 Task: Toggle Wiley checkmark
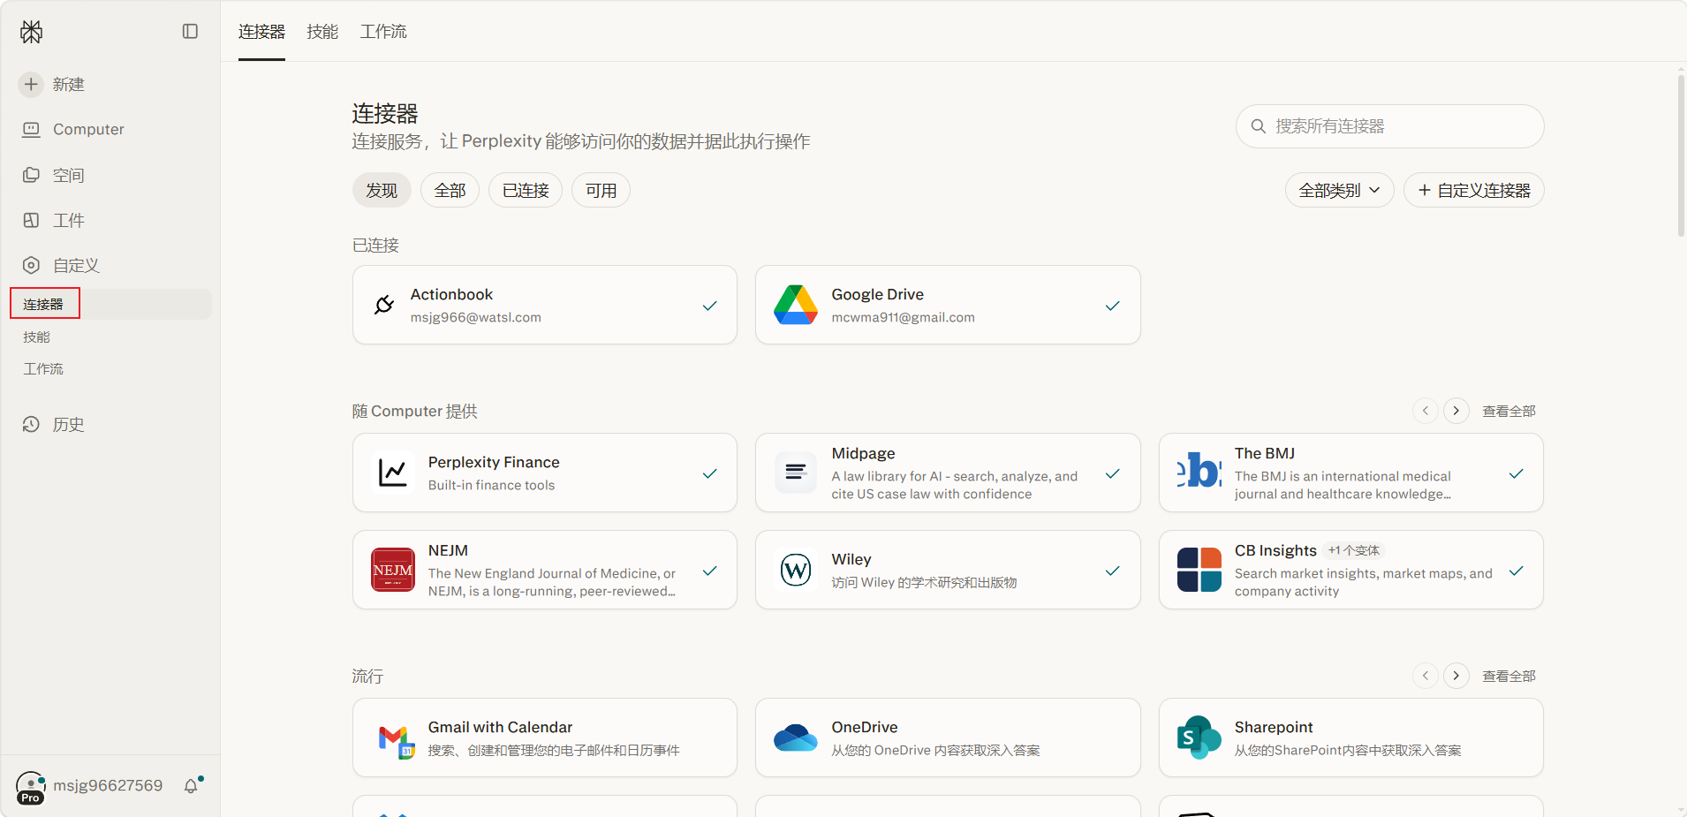[1113, 571]
